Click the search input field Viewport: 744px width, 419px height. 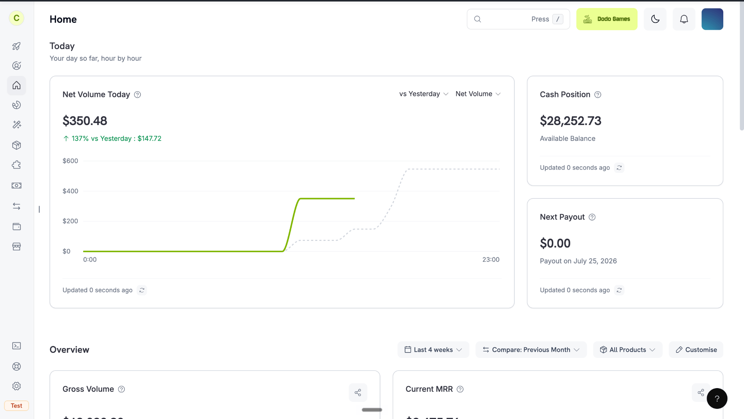(518, 19)
